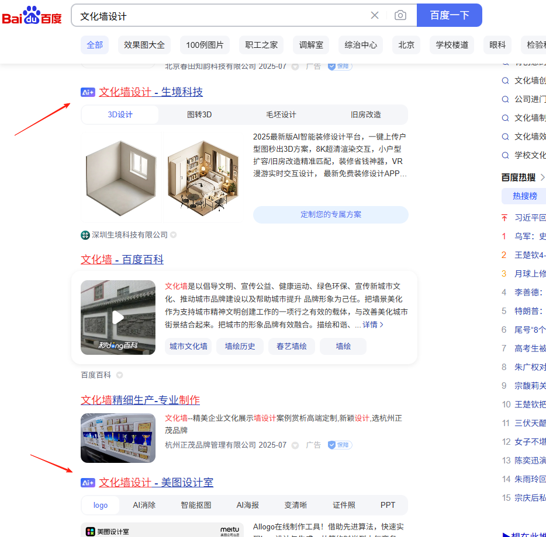The image size is (546, 537).
Task: Open 百度热搜 panel chevron
Action: click(542, 177)
